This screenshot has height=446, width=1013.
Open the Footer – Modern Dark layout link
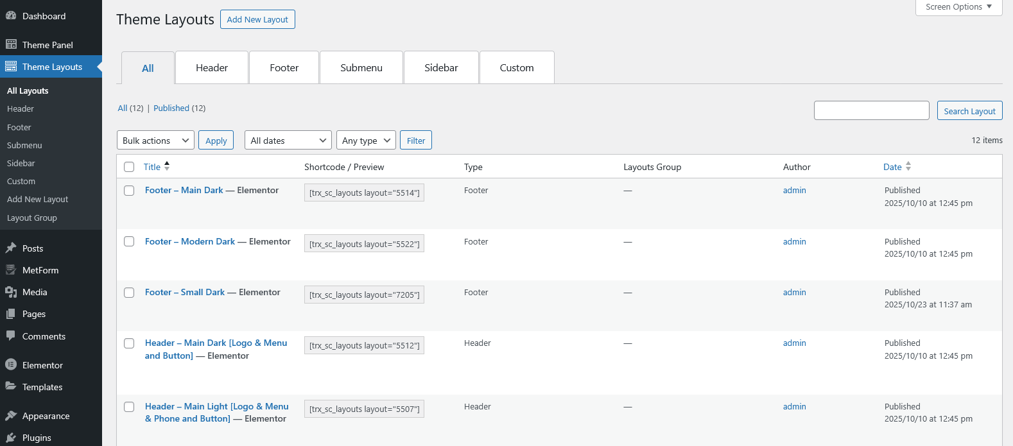click(x=190, y=241)
